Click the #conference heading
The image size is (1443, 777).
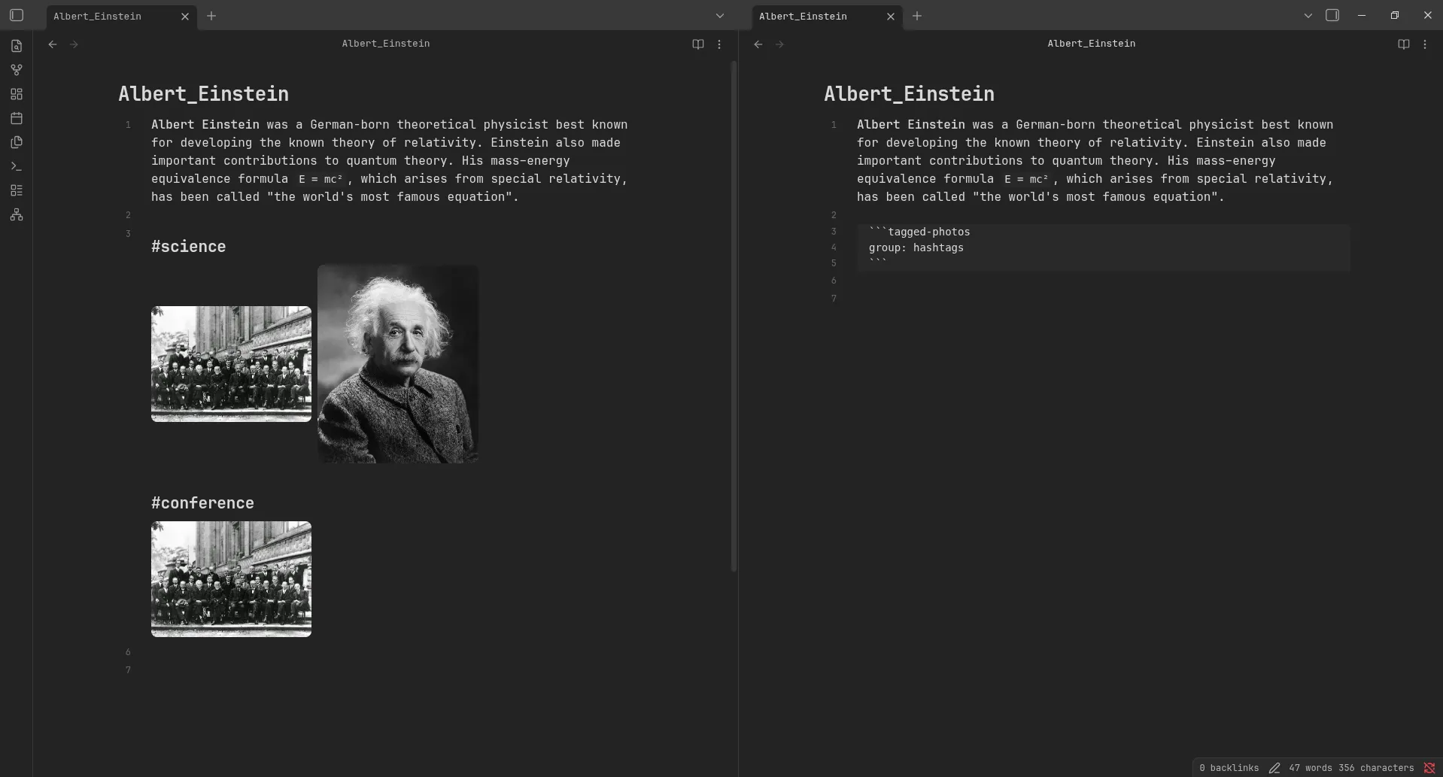pyautogui.click(x=202, y=503)
